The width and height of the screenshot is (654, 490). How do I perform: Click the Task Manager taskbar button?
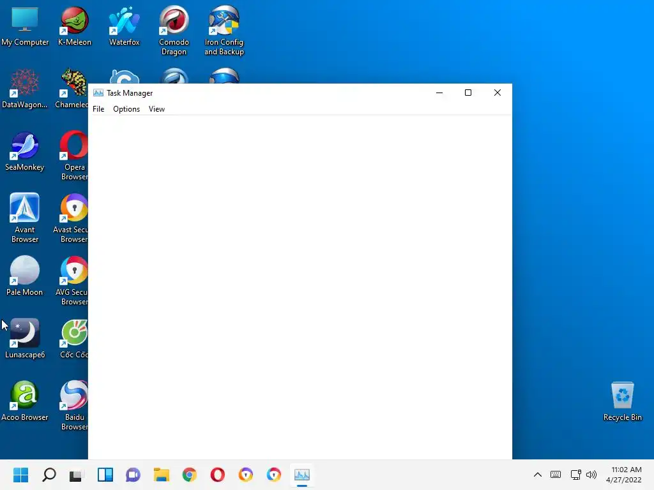(x=302, y=475)
